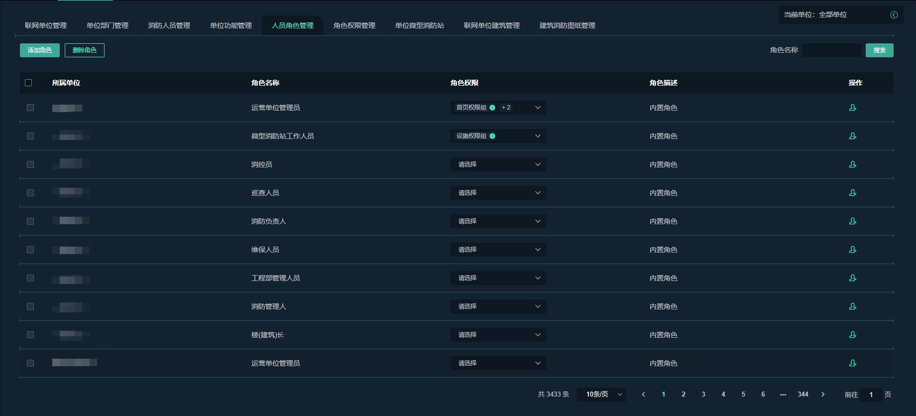
Task: Click the 所属单位 column header
Action: [x=66, y=83]
